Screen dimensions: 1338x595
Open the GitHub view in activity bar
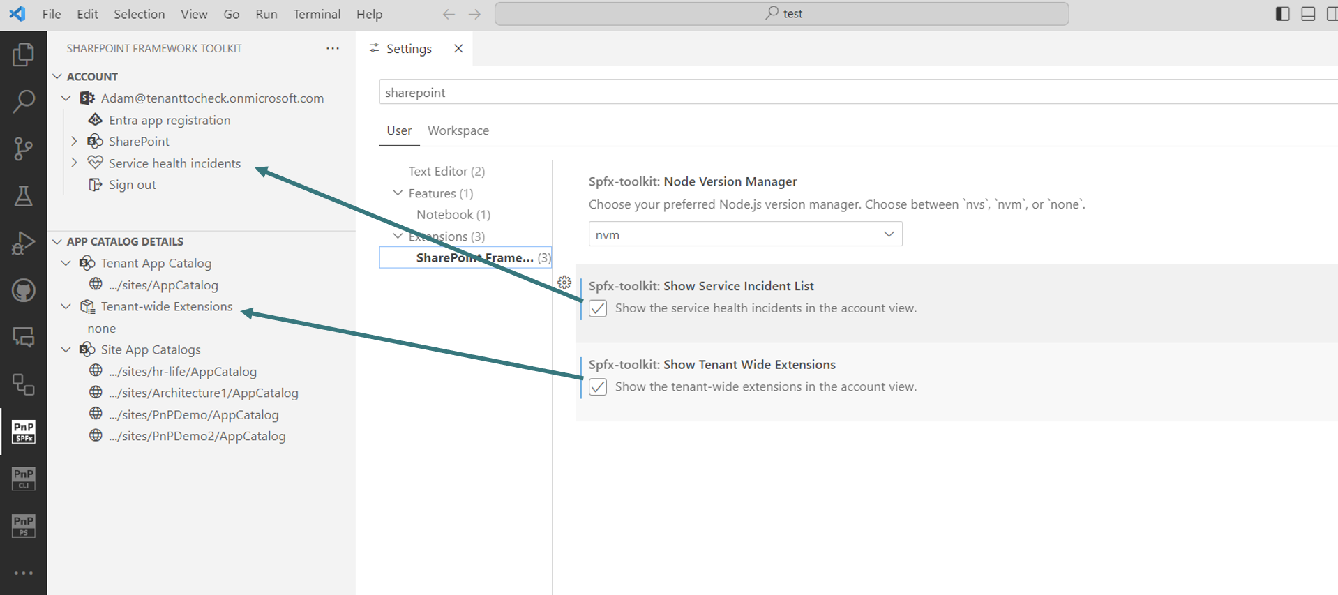(23, 290)
